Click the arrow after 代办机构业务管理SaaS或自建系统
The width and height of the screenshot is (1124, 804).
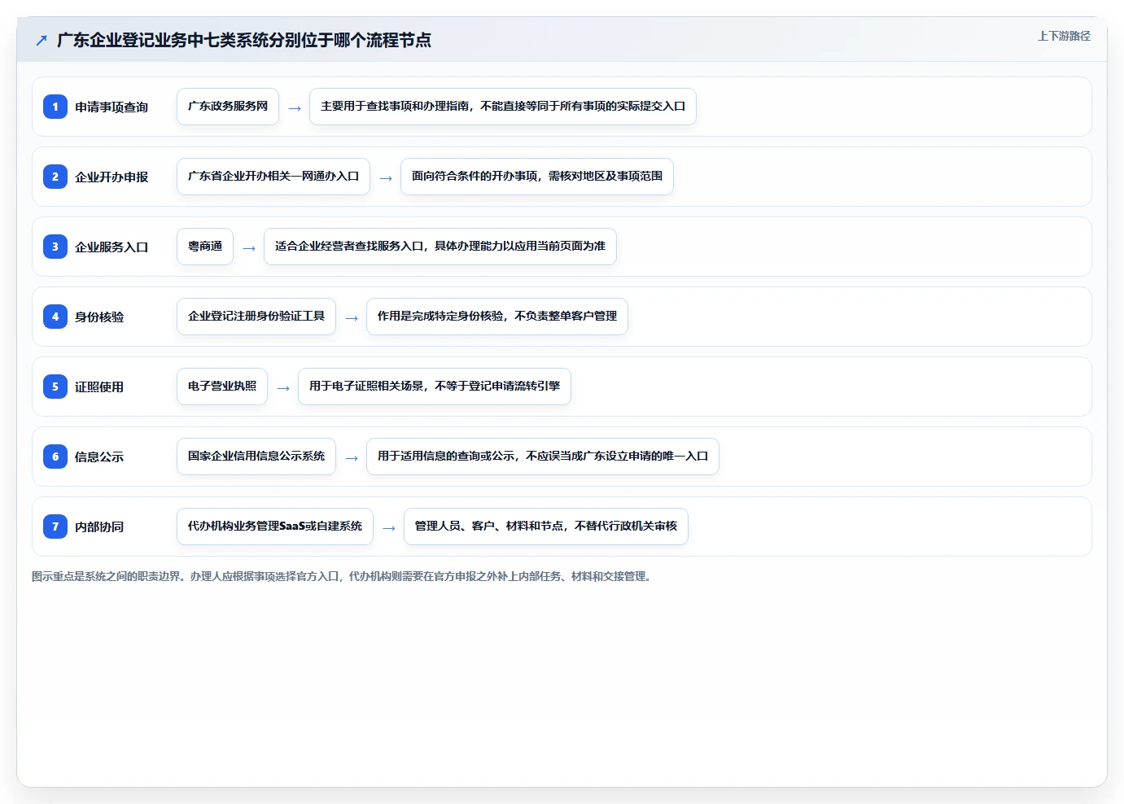(389, 528)
